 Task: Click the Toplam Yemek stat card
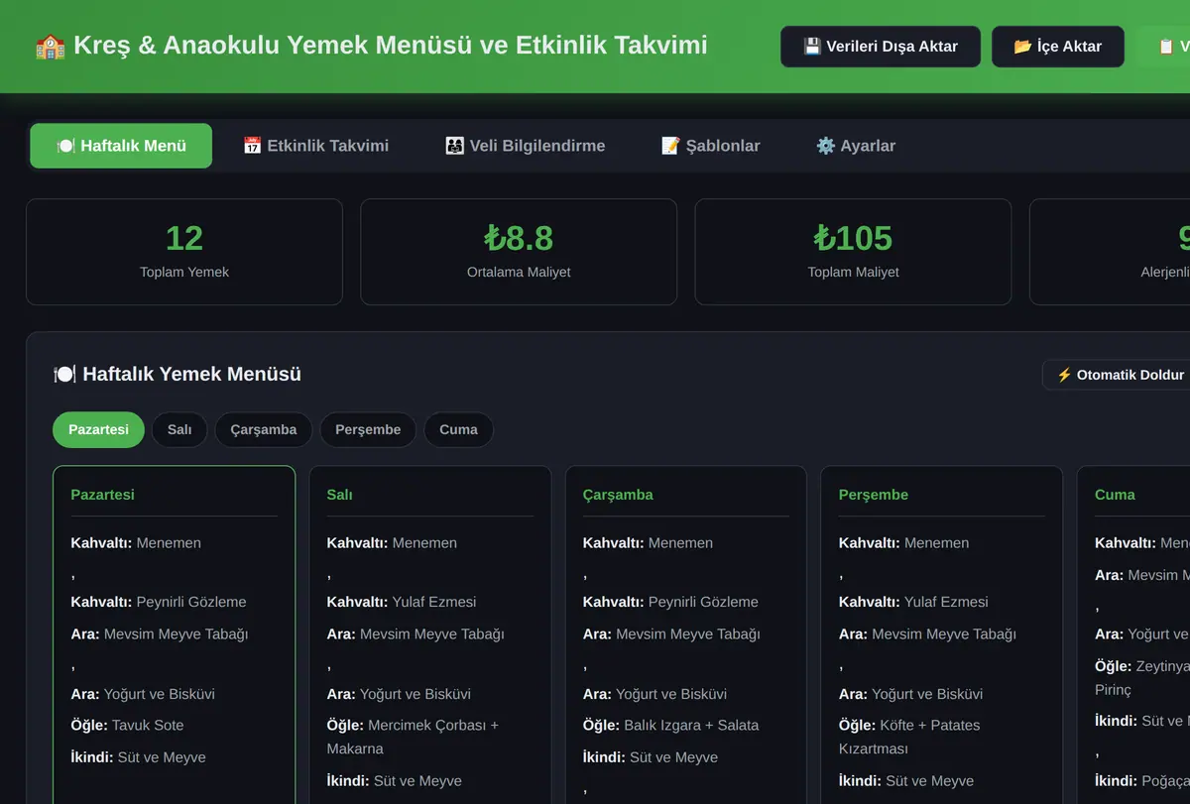pos(184,252)
